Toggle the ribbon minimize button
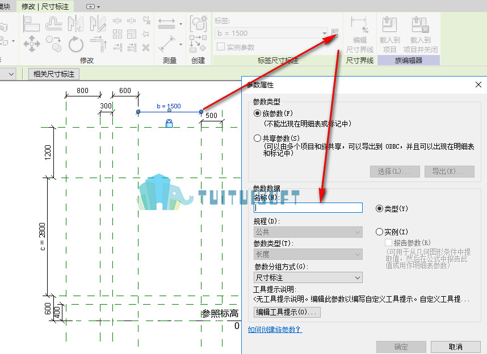The width and height of the screenshot is (487, 354). pos(90,6)
